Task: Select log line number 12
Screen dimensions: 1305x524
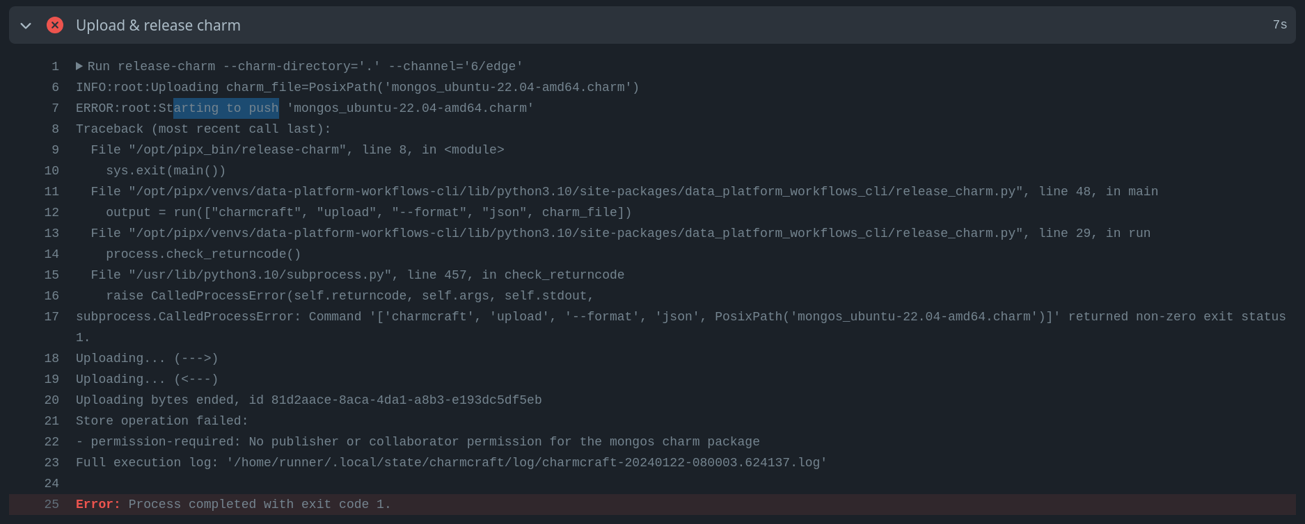Action: pyautogui.click(x=52, y=213)
